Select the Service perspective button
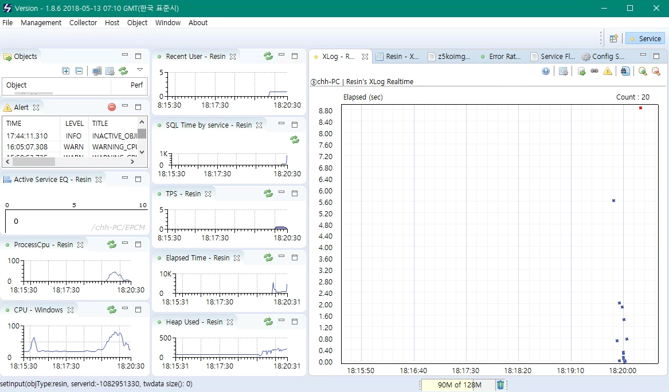Image resolution: width=669 pixels, height=392 pixels. coord(645,39)
